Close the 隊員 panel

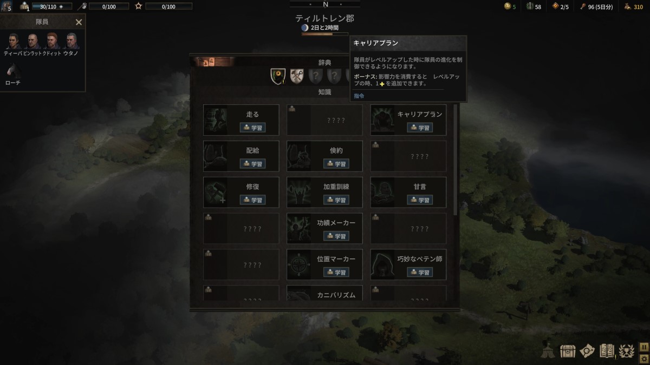[x=79, y=22]
